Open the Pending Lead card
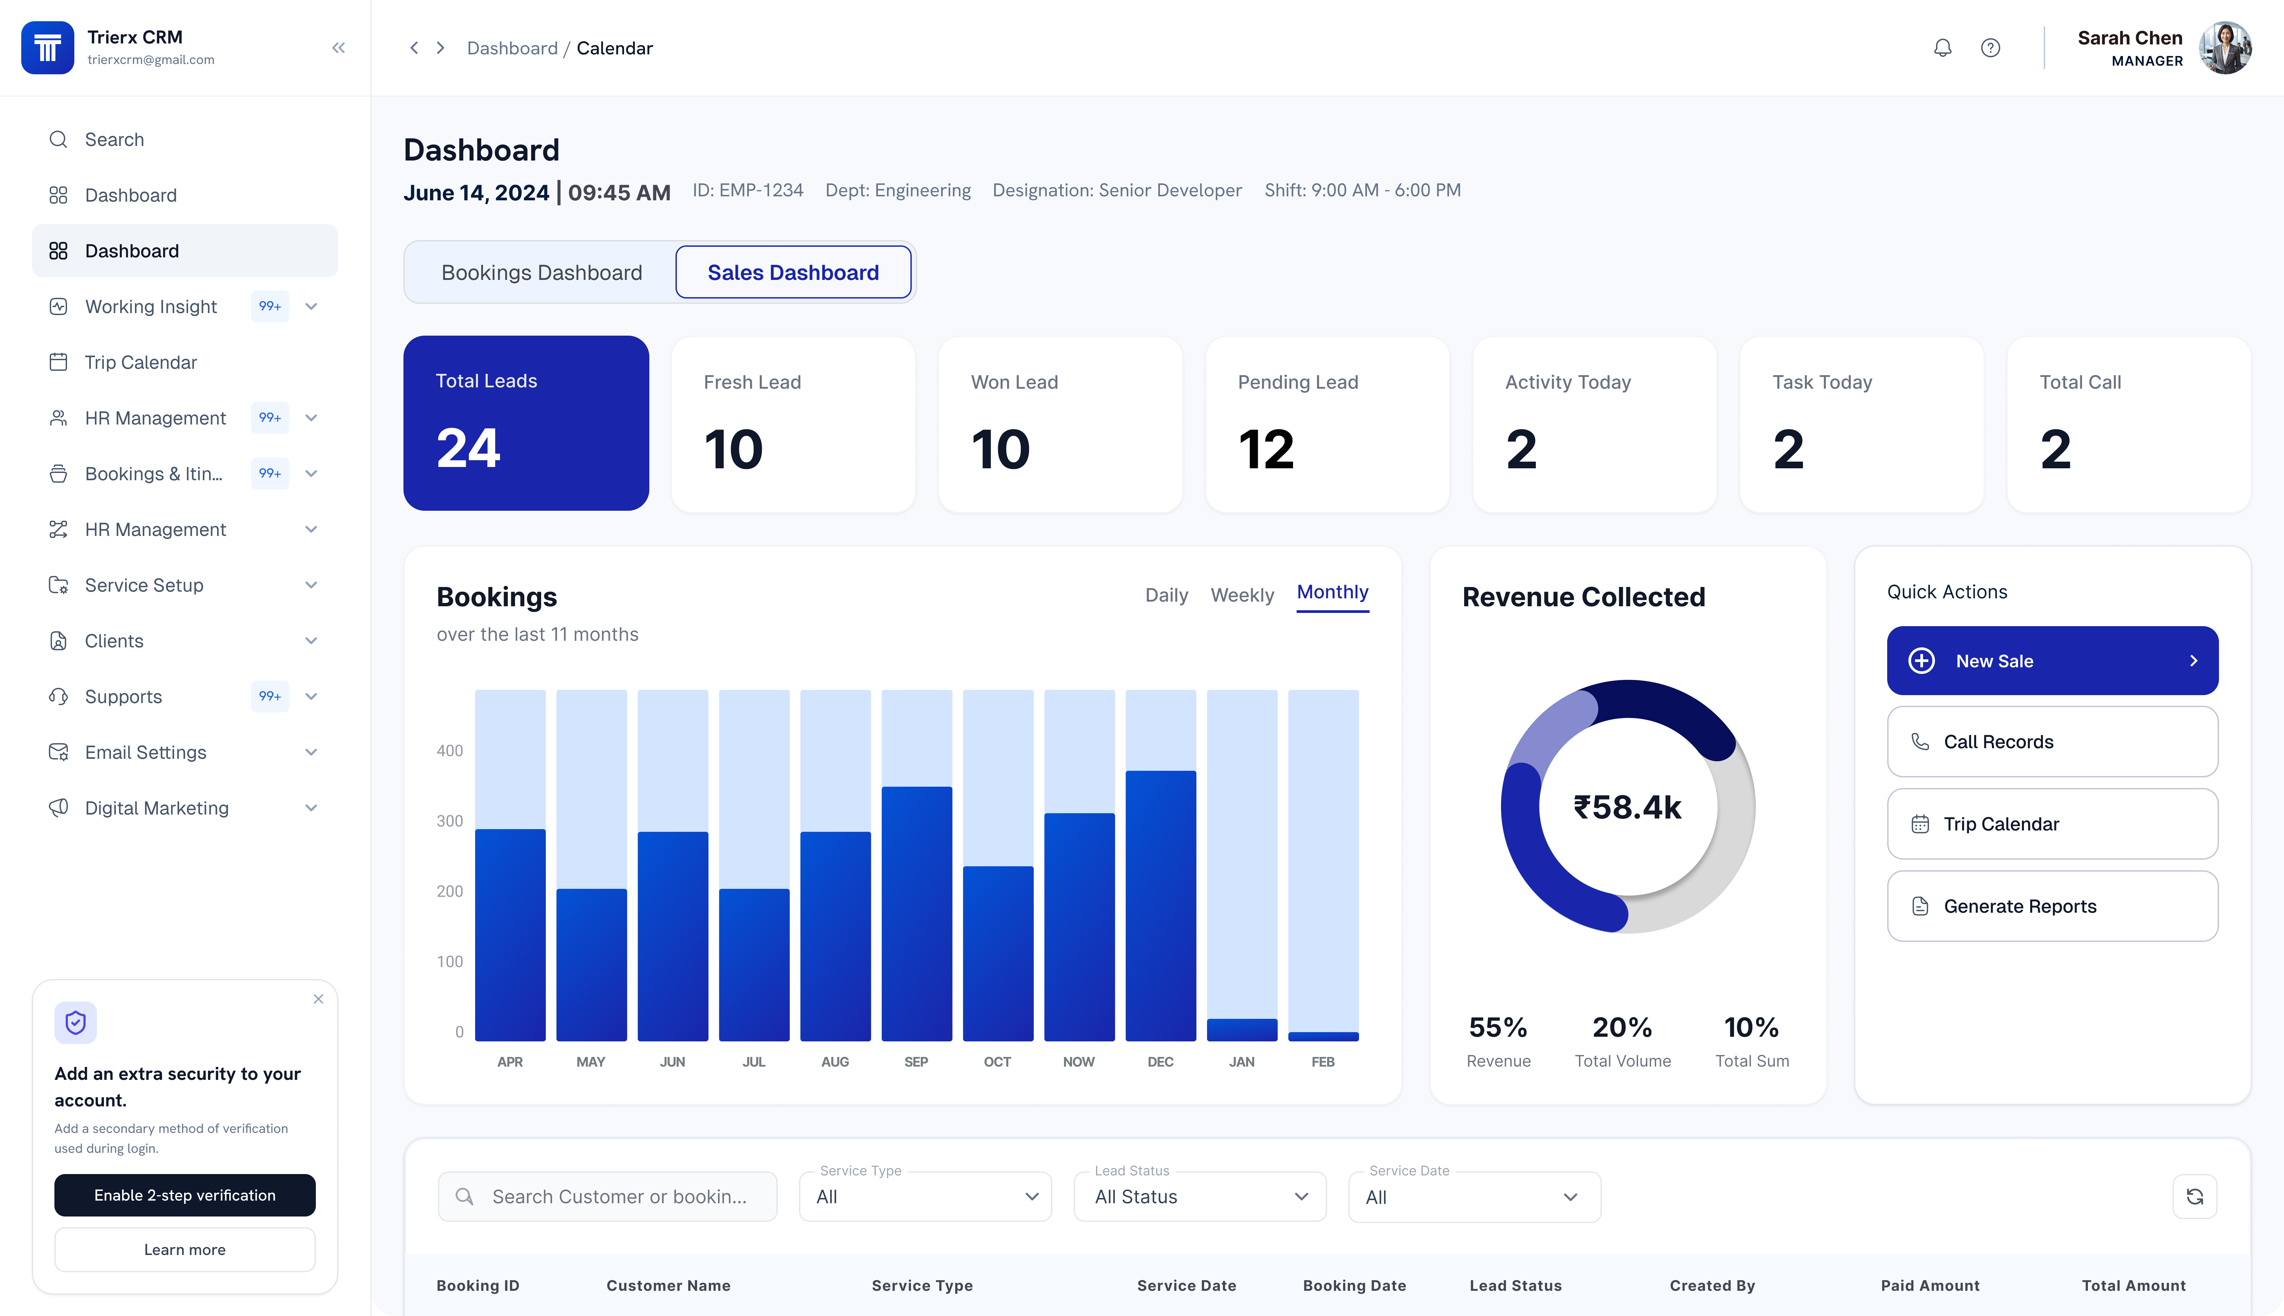Image resolution: width=2284 pixels, height=1316 pixels. coord(1327,425)
